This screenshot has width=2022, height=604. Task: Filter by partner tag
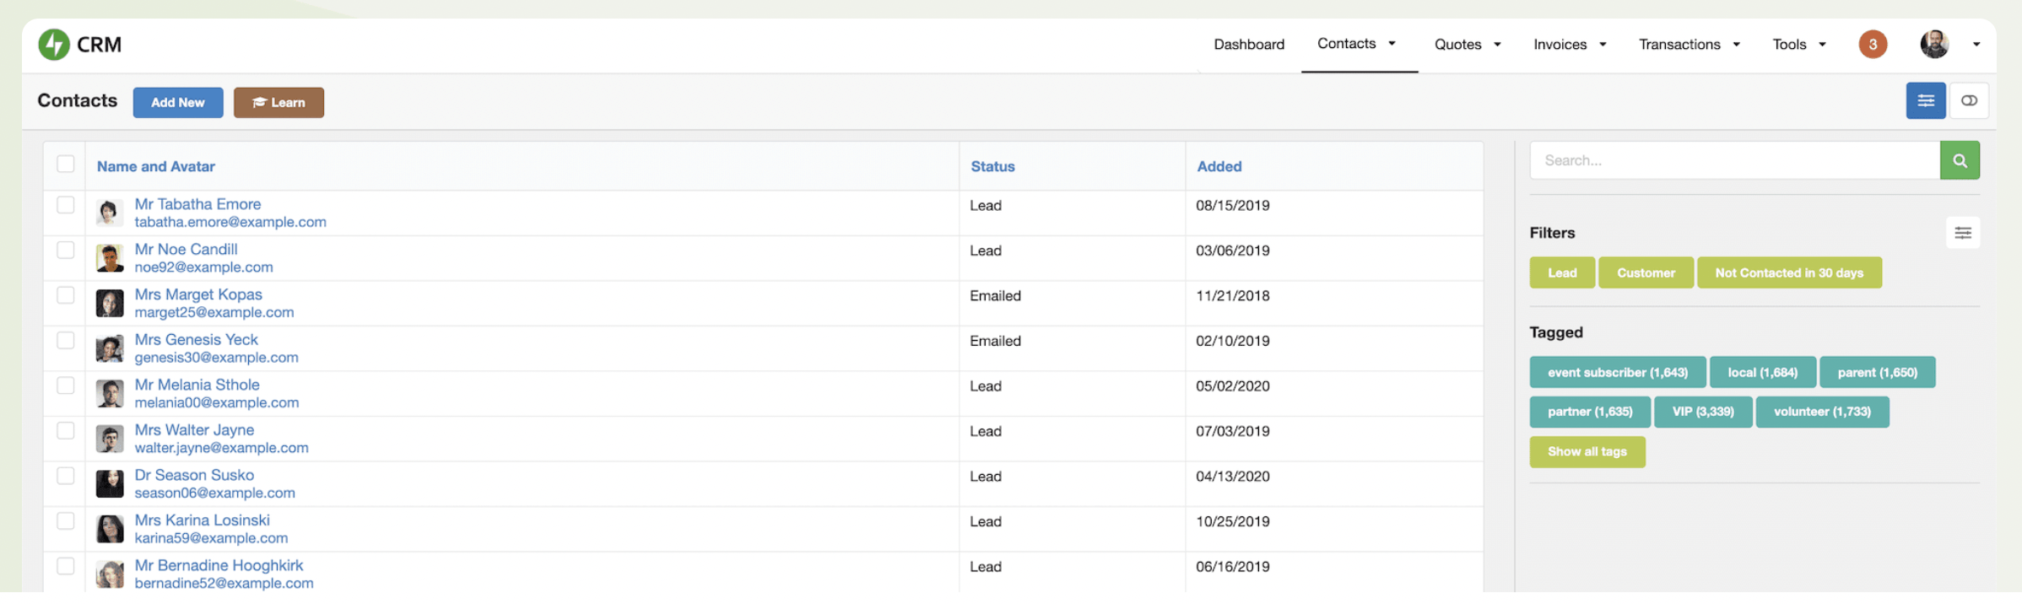(x=1590, y=413)
